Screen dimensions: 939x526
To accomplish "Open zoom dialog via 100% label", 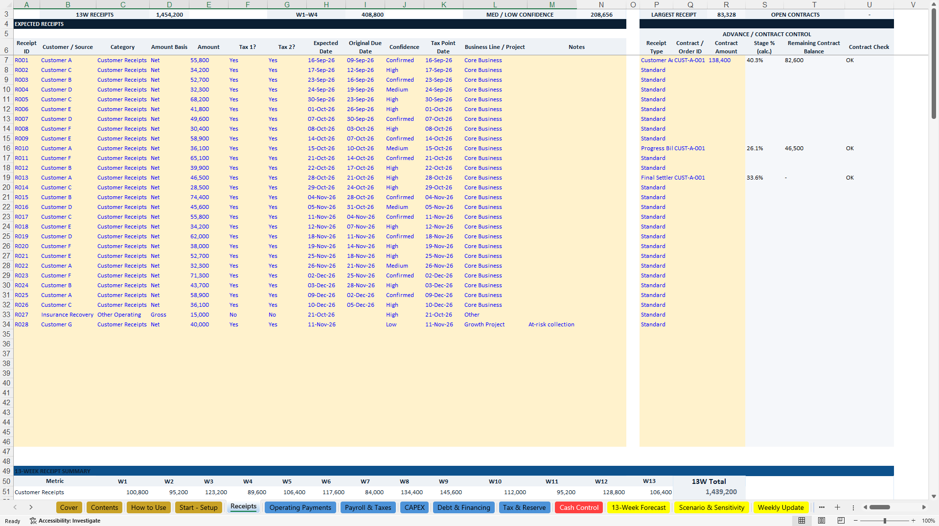I will 928,521.
